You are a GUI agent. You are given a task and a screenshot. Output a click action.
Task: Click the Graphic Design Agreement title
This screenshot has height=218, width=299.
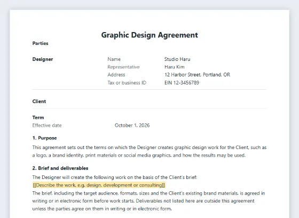click(x=149, y=35)
